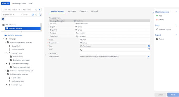Switch to the Assets tab
179x97 pixels.
coord(31,3)
